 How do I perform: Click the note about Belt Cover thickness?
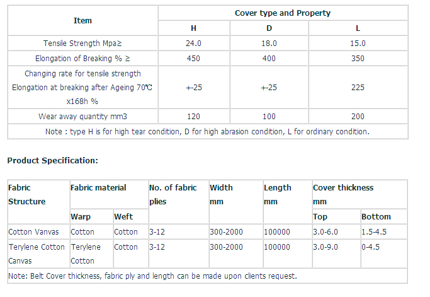coord(152,276)
